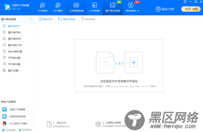Image resolution: width=203 pixels, height=132 pixels.
Task: Click the 点击添加文件或拖拽文件添加 text
Action: pos(119,81)
